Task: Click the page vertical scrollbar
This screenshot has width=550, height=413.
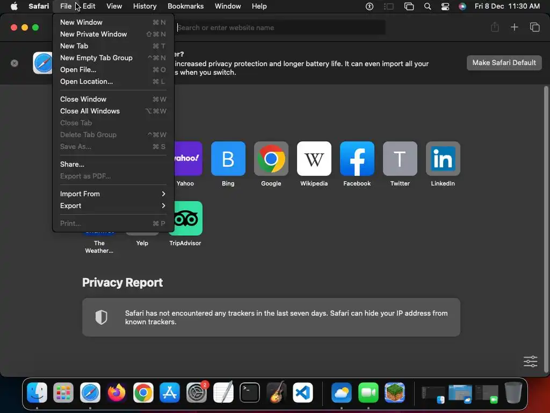Action: pos(546,229)
